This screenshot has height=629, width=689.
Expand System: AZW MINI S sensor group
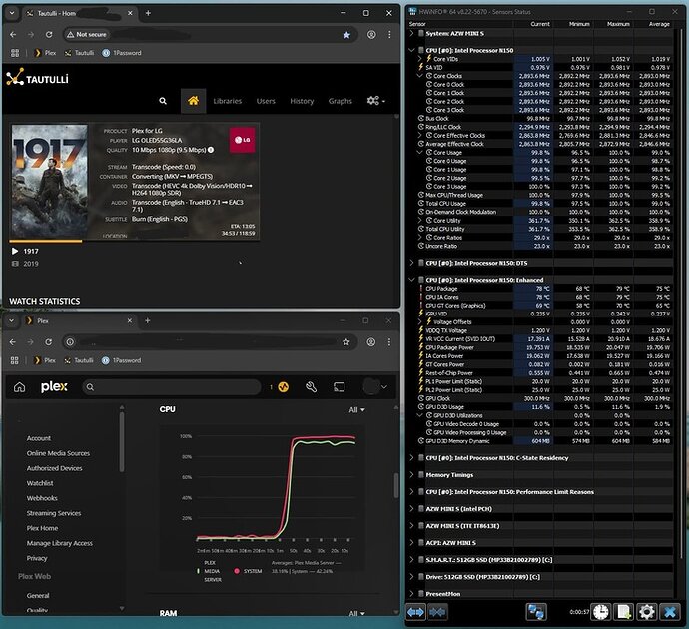(x=411, y=33)
